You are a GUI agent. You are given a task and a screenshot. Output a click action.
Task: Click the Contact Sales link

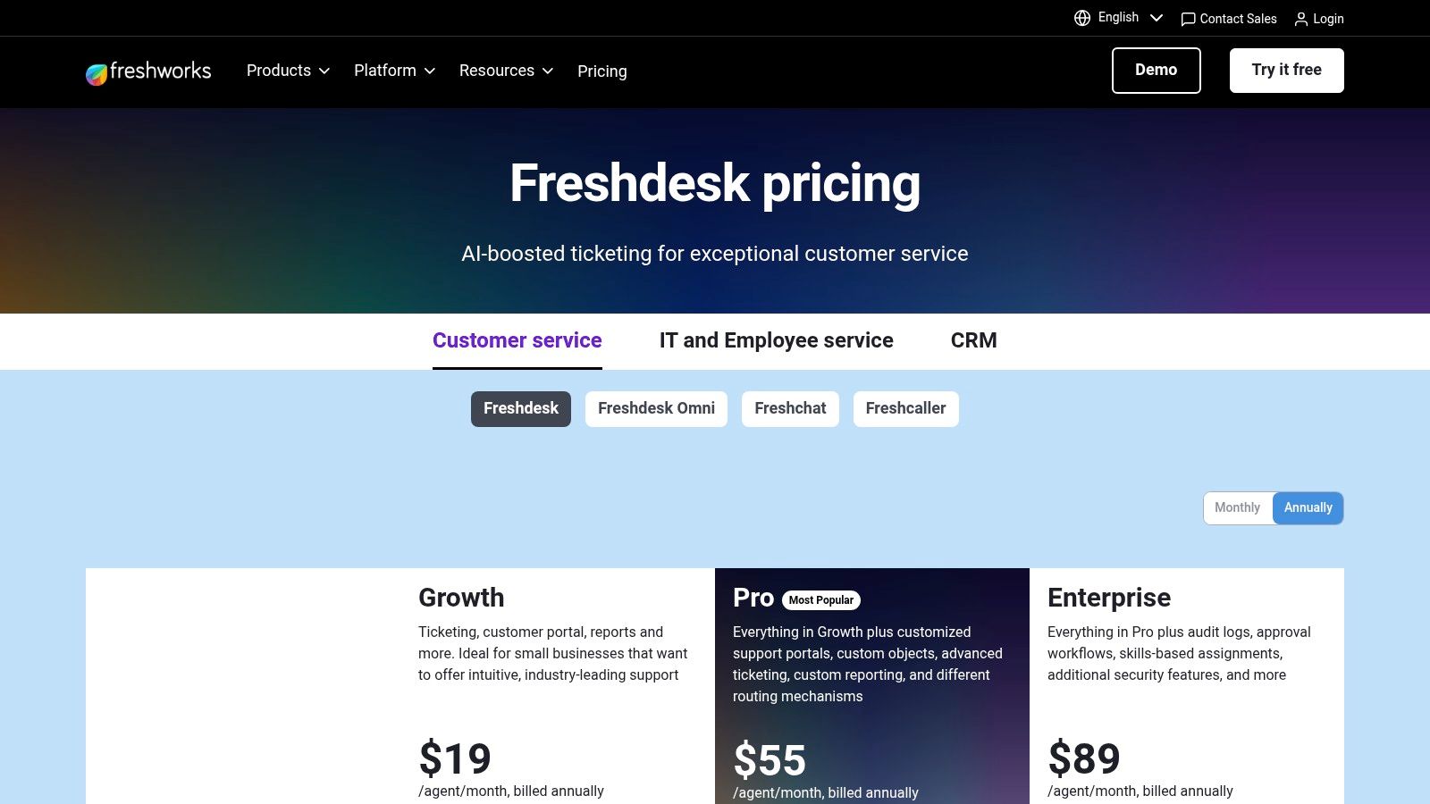[x=1238, y=19]
